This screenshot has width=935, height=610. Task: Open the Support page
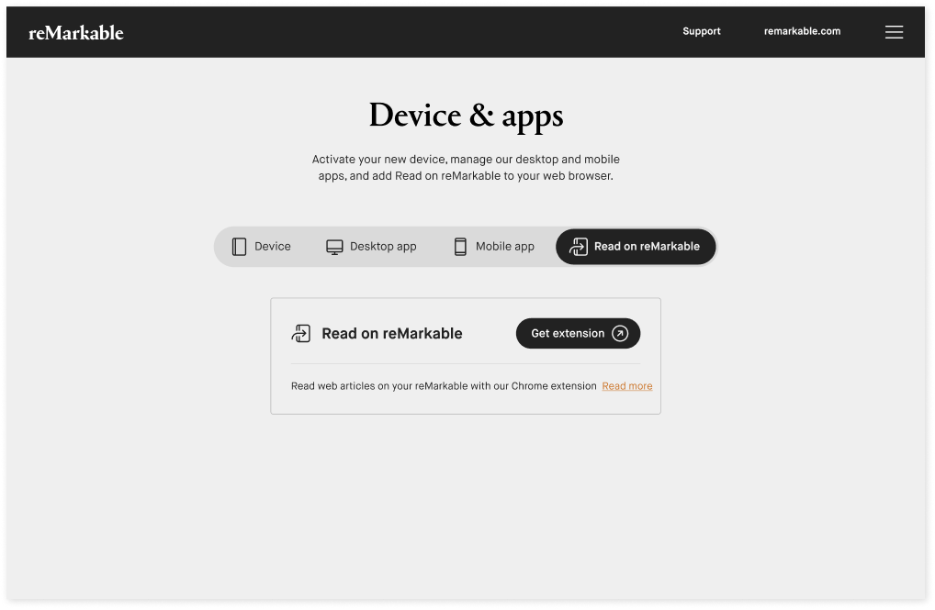[701, 31]
